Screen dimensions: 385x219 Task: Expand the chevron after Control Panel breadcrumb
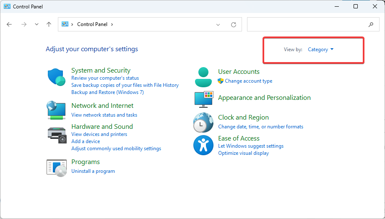[112, 24]
